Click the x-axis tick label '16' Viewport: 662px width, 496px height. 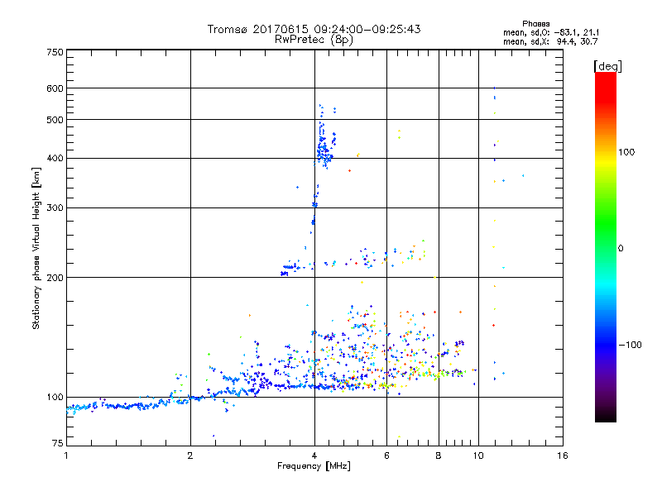[563, 455]
